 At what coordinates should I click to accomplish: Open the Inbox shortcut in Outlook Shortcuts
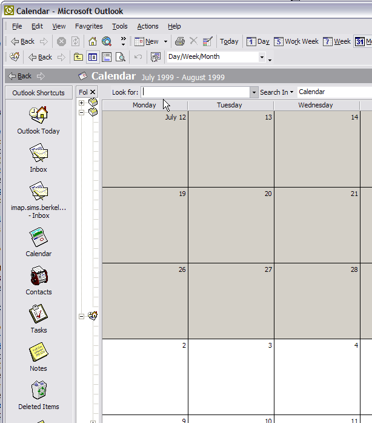tap(38, 158)
